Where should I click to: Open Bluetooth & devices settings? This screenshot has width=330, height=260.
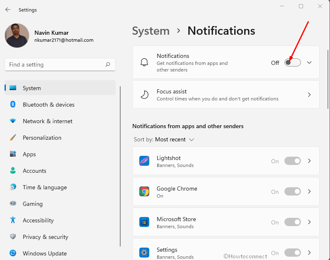click(60, 104)
